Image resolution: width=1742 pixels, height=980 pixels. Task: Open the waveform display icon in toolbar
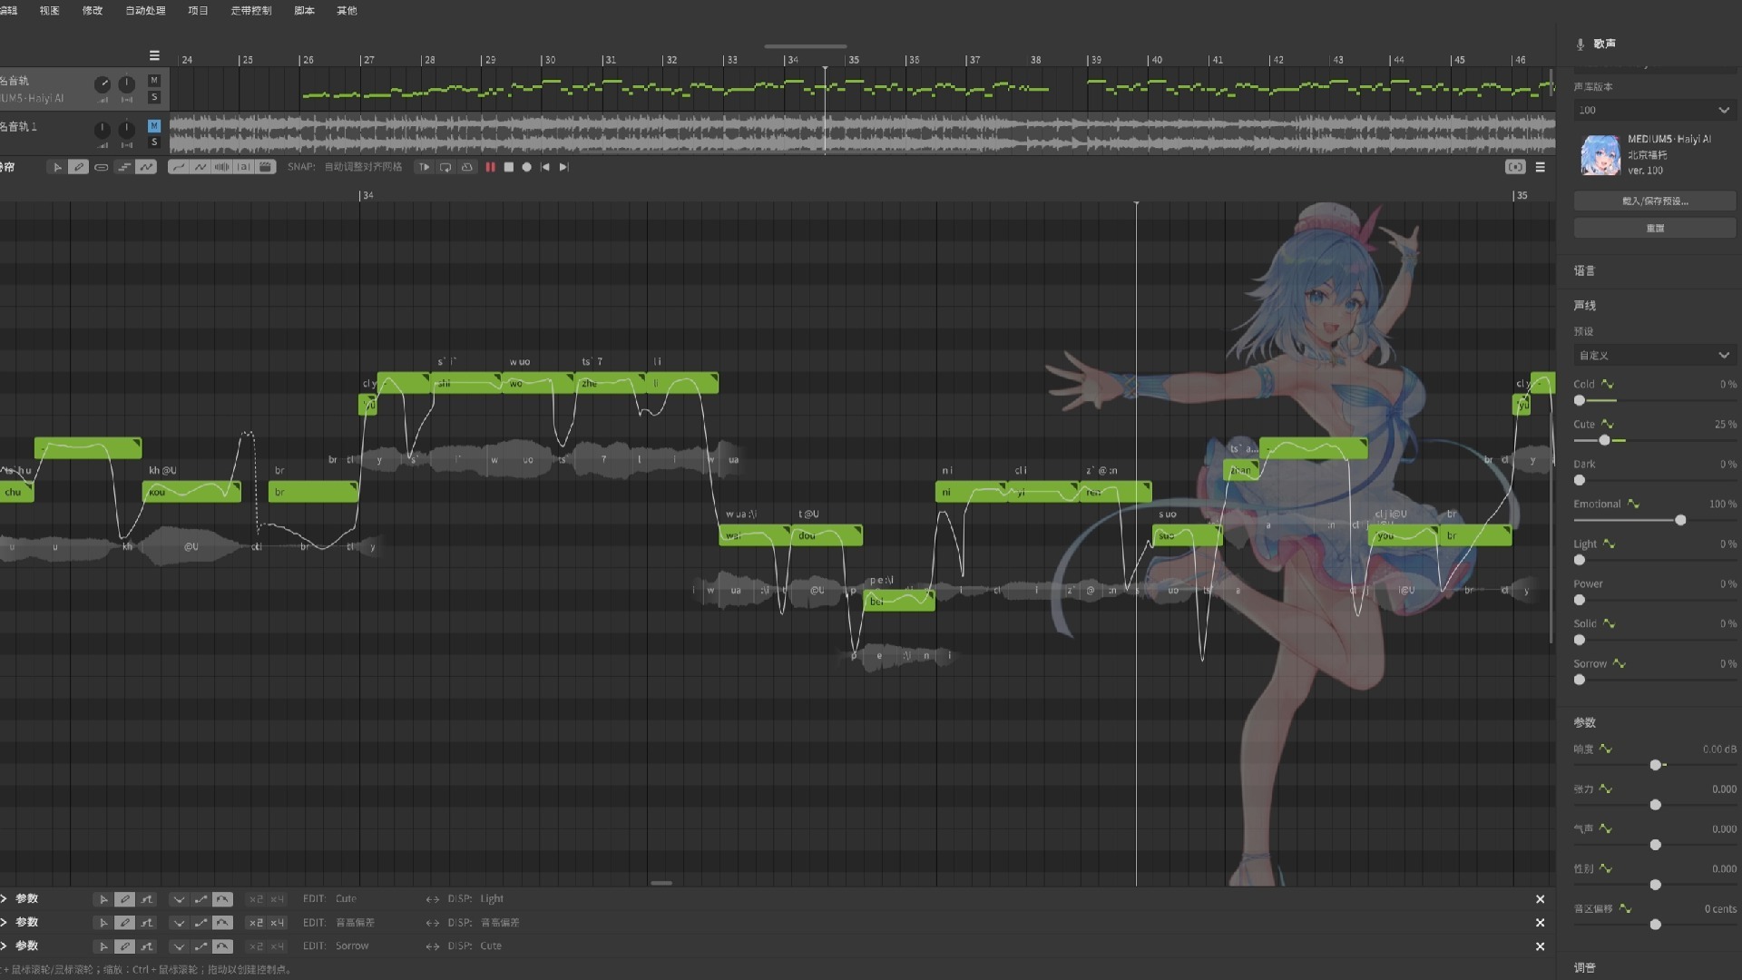coord(220,167)
